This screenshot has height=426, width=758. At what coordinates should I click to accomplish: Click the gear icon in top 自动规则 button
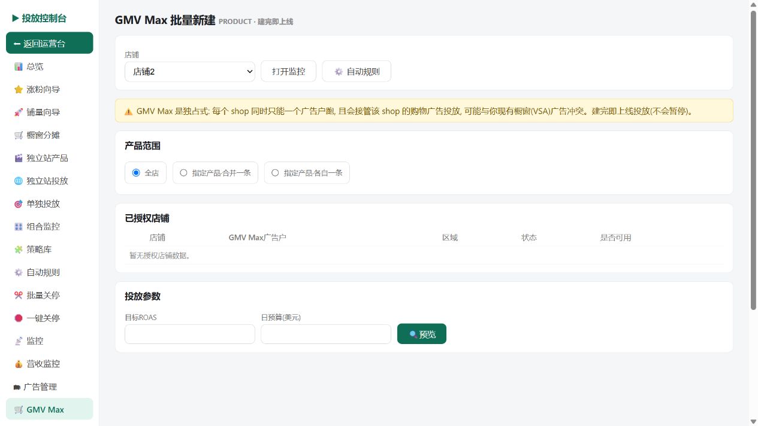click(339, 72)
